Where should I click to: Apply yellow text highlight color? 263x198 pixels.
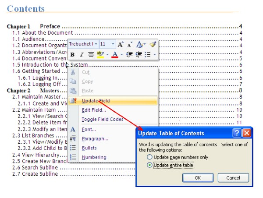100,54
